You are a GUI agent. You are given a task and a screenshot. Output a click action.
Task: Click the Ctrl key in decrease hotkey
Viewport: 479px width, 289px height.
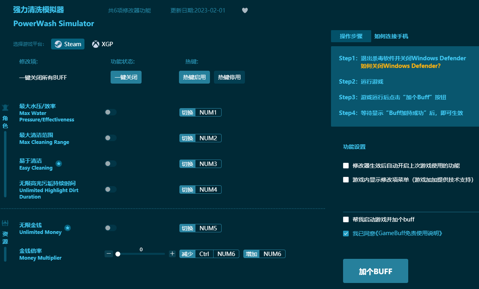click(204, 254)
